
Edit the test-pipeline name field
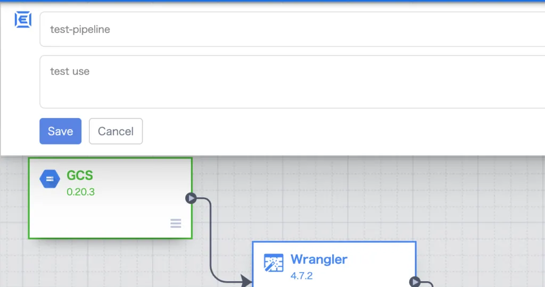click(292, 29)
